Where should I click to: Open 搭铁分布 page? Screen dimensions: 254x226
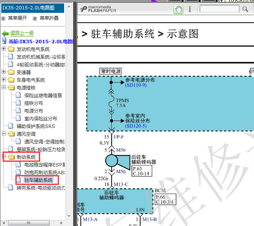tap(34, 103)
